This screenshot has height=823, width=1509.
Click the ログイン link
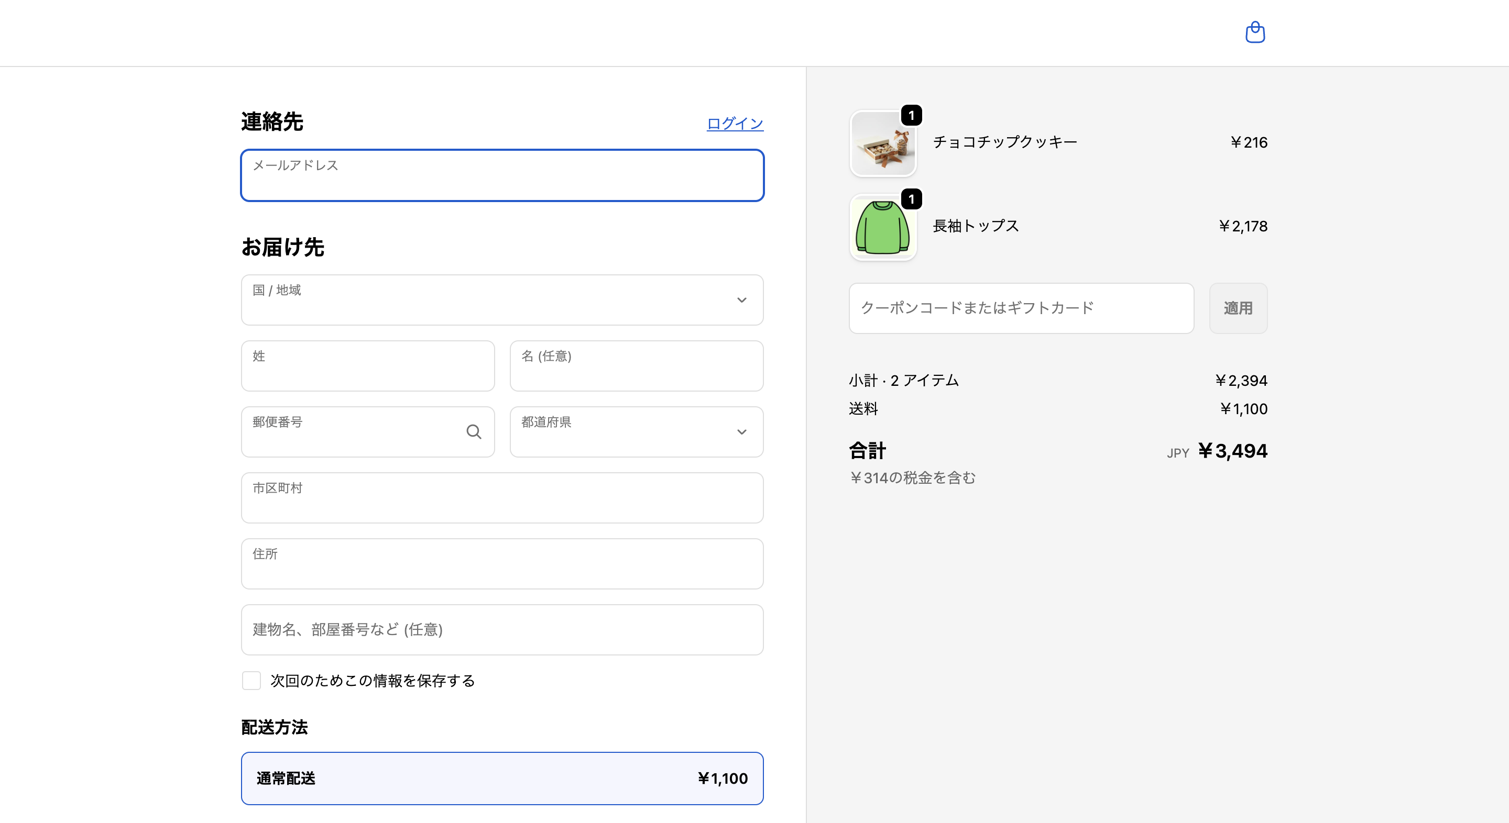735,124
